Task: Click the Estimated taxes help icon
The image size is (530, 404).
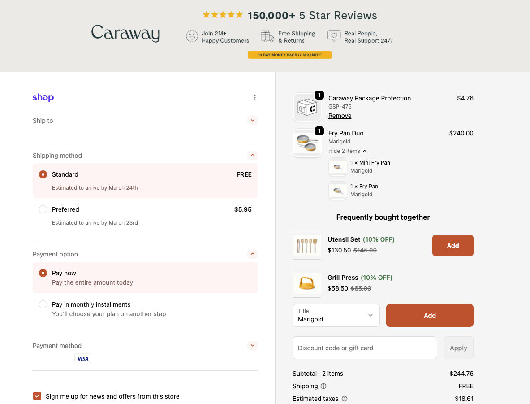Action: point(345,399)
